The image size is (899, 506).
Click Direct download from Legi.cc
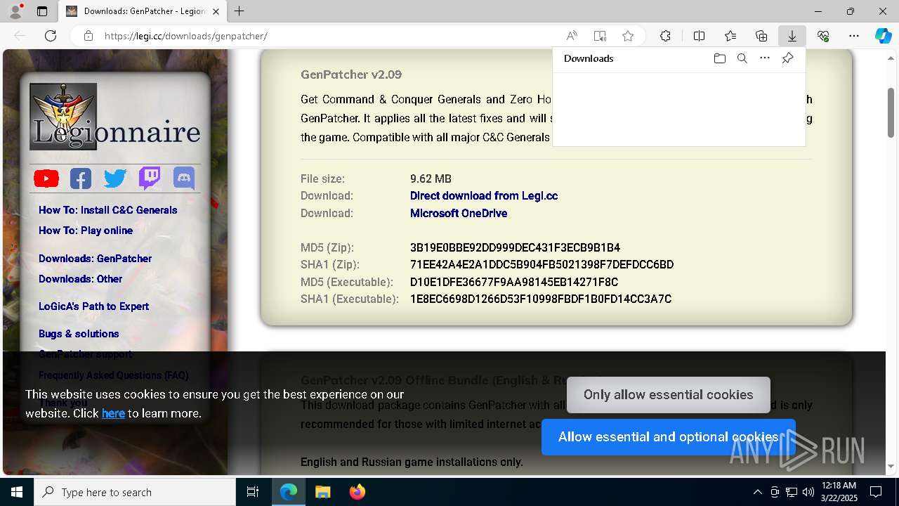(484, 196)
